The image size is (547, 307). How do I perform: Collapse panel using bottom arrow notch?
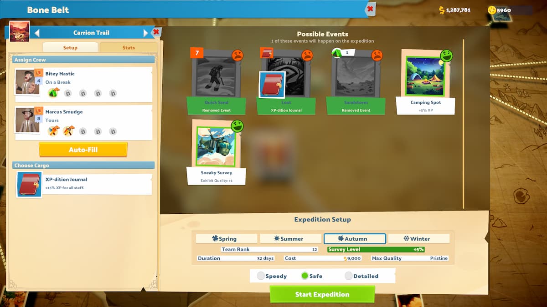pos(144,289)
